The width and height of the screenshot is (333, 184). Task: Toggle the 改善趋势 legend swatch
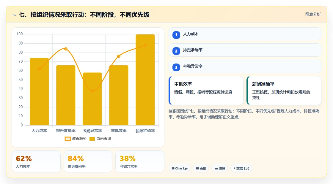68,139
